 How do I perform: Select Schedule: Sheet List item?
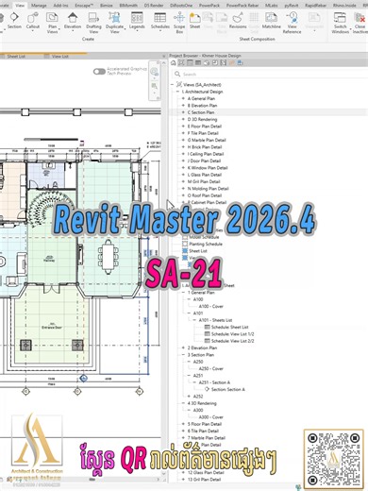pyautogui.click(x=229, y=327)
